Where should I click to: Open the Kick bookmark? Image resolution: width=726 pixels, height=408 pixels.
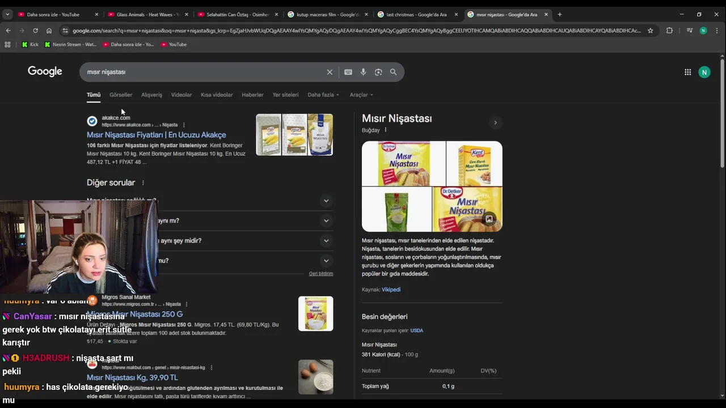[x=30, y=44]
